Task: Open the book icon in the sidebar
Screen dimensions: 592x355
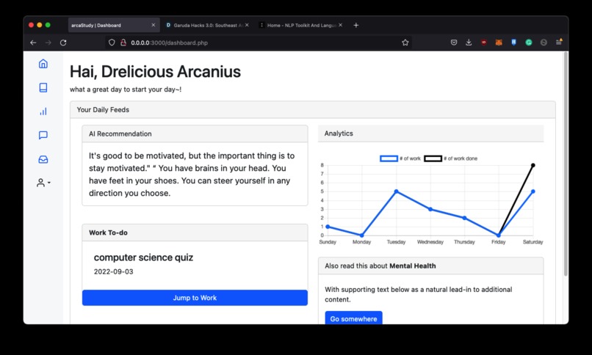Action: 43,87
